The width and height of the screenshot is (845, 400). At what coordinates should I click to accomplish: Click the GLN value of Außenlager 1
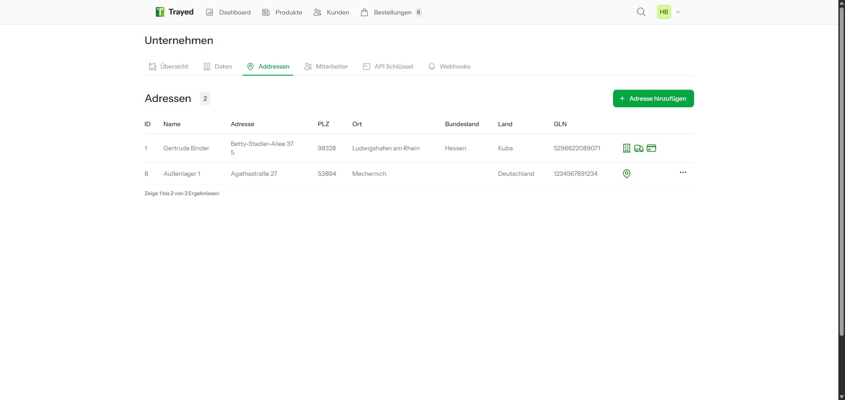tap(576, 173)
